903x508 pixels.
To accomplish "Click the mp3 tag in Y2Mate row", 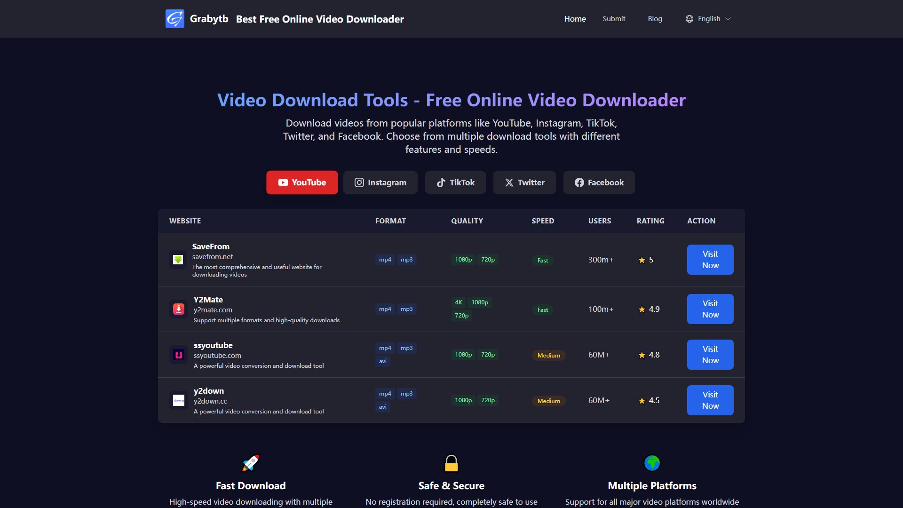I will point(406,309).
